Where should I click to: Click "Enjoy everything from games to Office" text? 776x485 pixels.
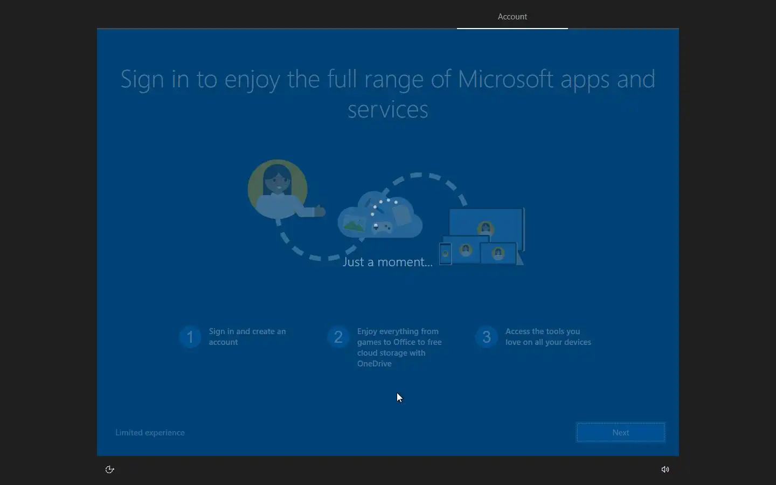coord(399,348)
